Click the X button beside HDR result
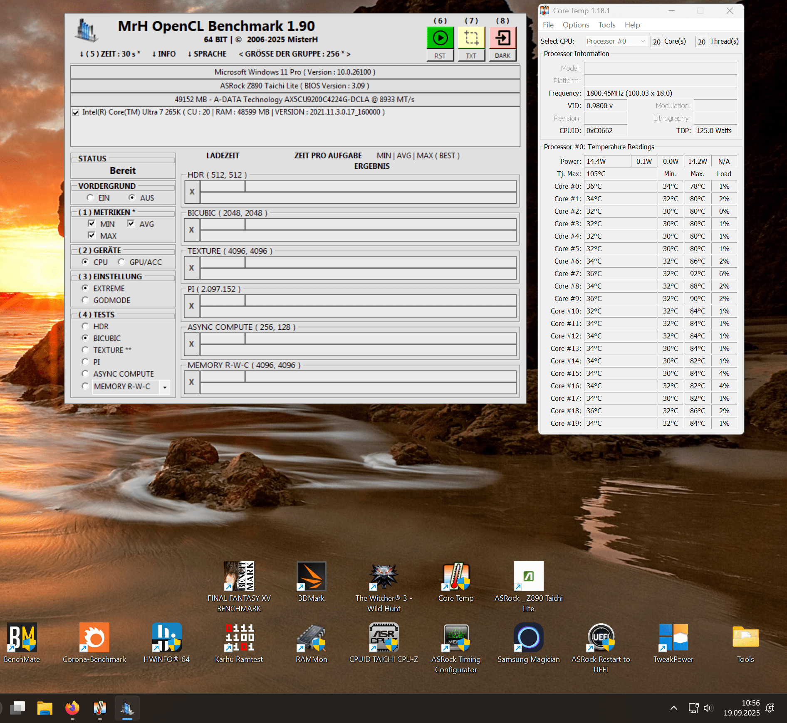This screenshot has height=723, width=787. [x=192, y=192]
